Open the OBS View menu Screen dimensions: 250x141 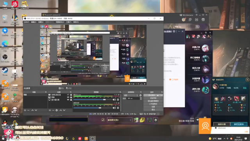click(41, 22)
